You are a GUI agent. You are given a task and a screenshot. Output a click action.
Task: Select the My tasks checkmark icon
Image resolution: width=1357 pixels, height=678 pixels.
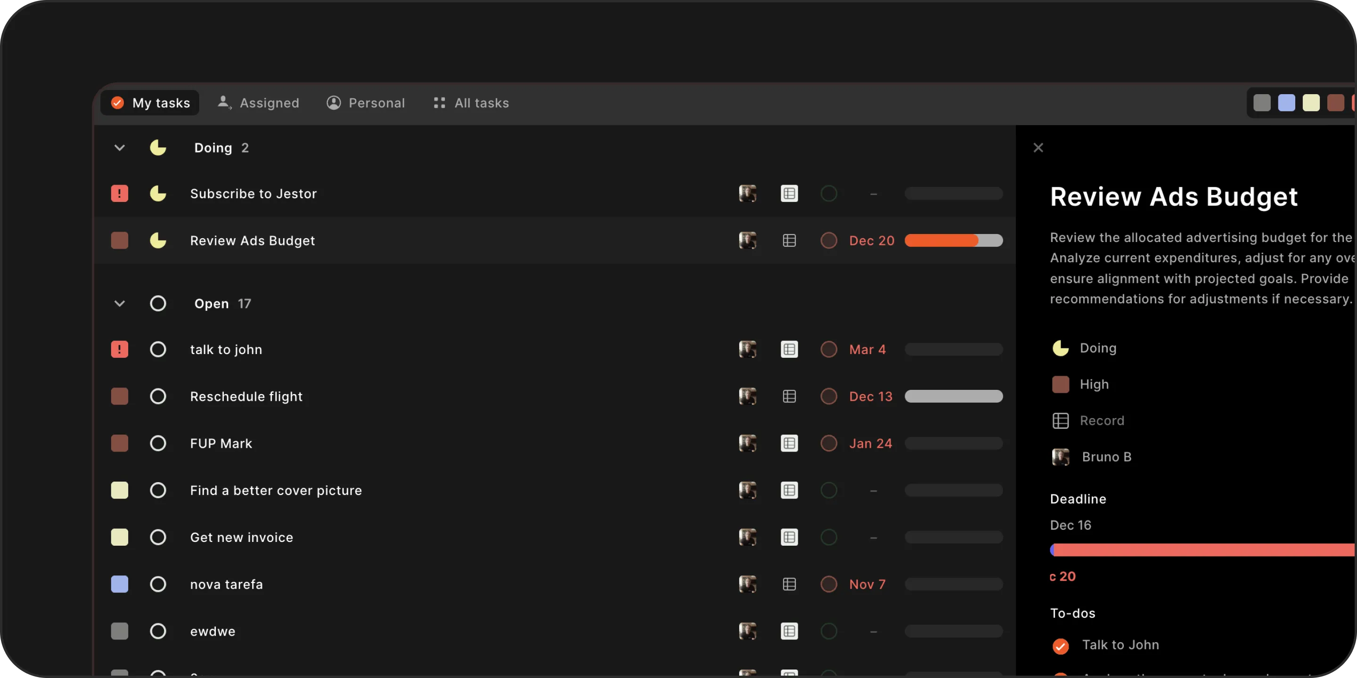click(x=117, y=103)
